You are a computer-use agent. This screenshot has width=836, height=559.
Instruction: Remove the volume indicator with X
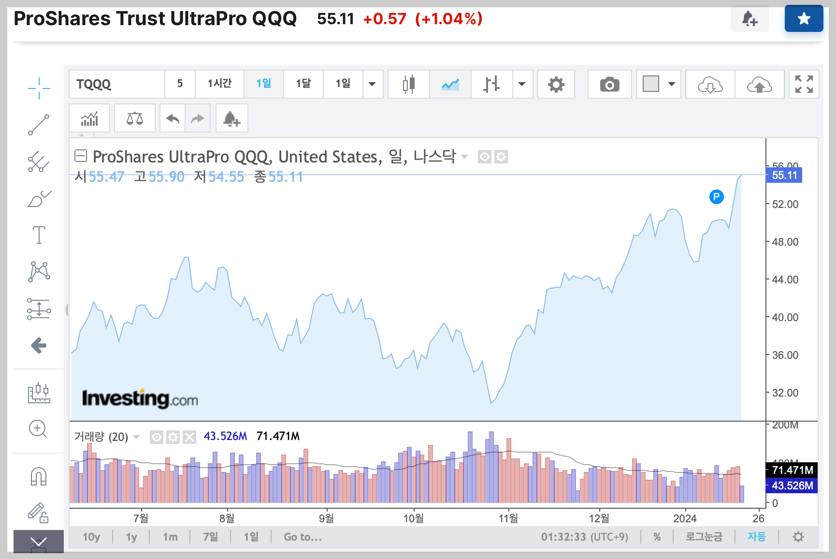coord(189,437)
